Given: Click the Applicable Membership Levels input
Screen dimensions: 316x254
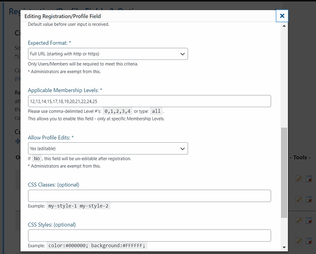Looking at the screenshot, I should [150, 101].
